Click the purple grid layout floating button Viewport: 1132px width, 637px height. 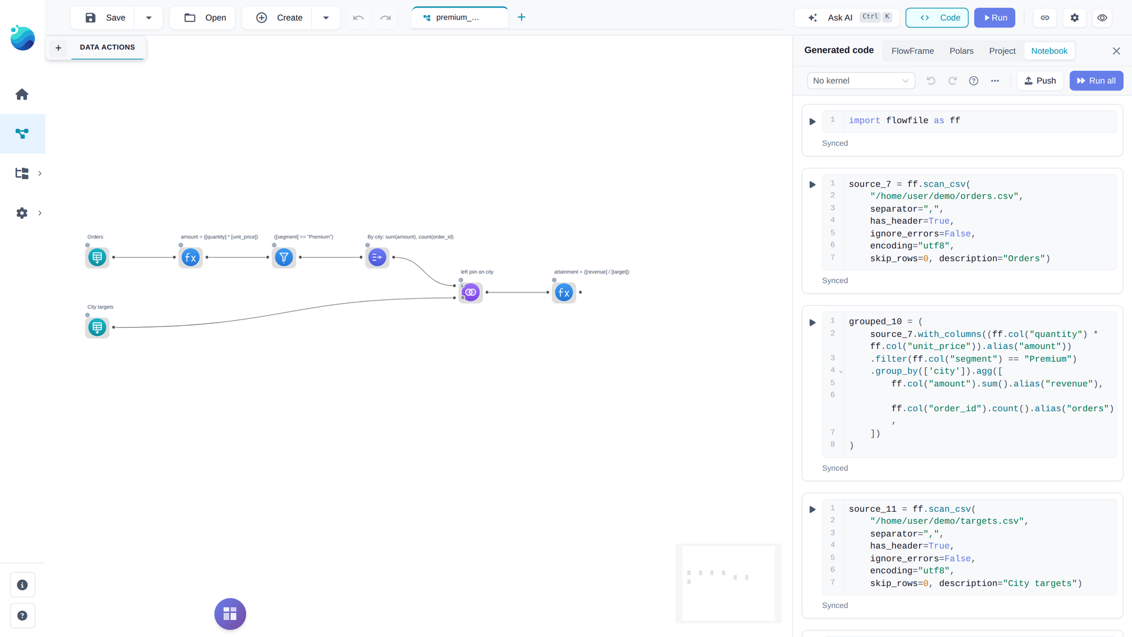coord(230,614)
